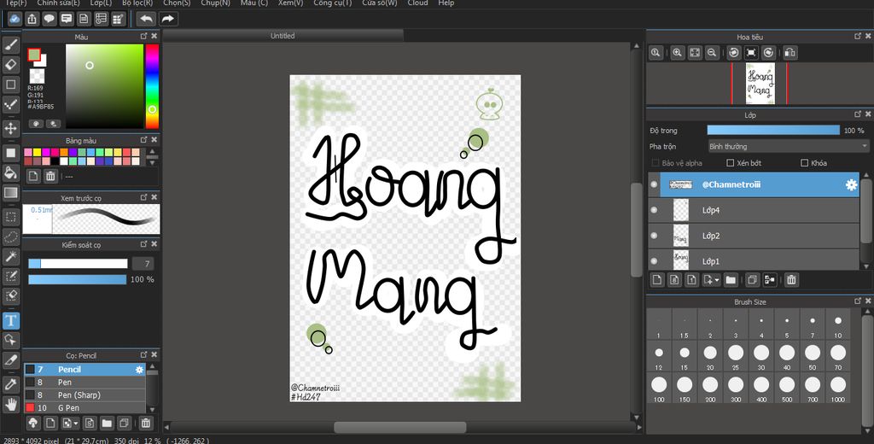This screenshot has width=874, height=444.
Task: Select the Lớp2 layer row
Action: 754,236
